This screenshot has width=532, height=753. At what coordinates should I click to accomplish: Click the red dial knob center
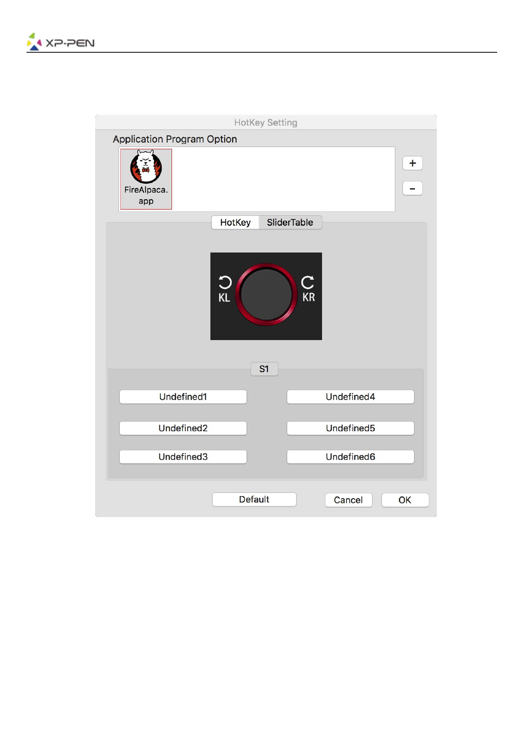point(266,294)
